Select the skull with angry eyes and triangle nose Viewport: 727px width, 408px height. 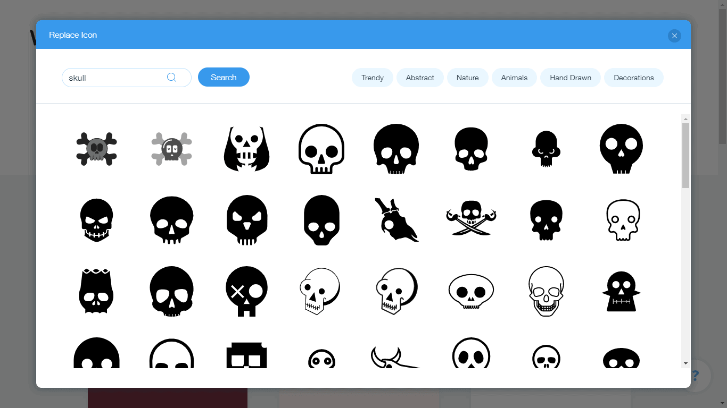coord(246,220)
